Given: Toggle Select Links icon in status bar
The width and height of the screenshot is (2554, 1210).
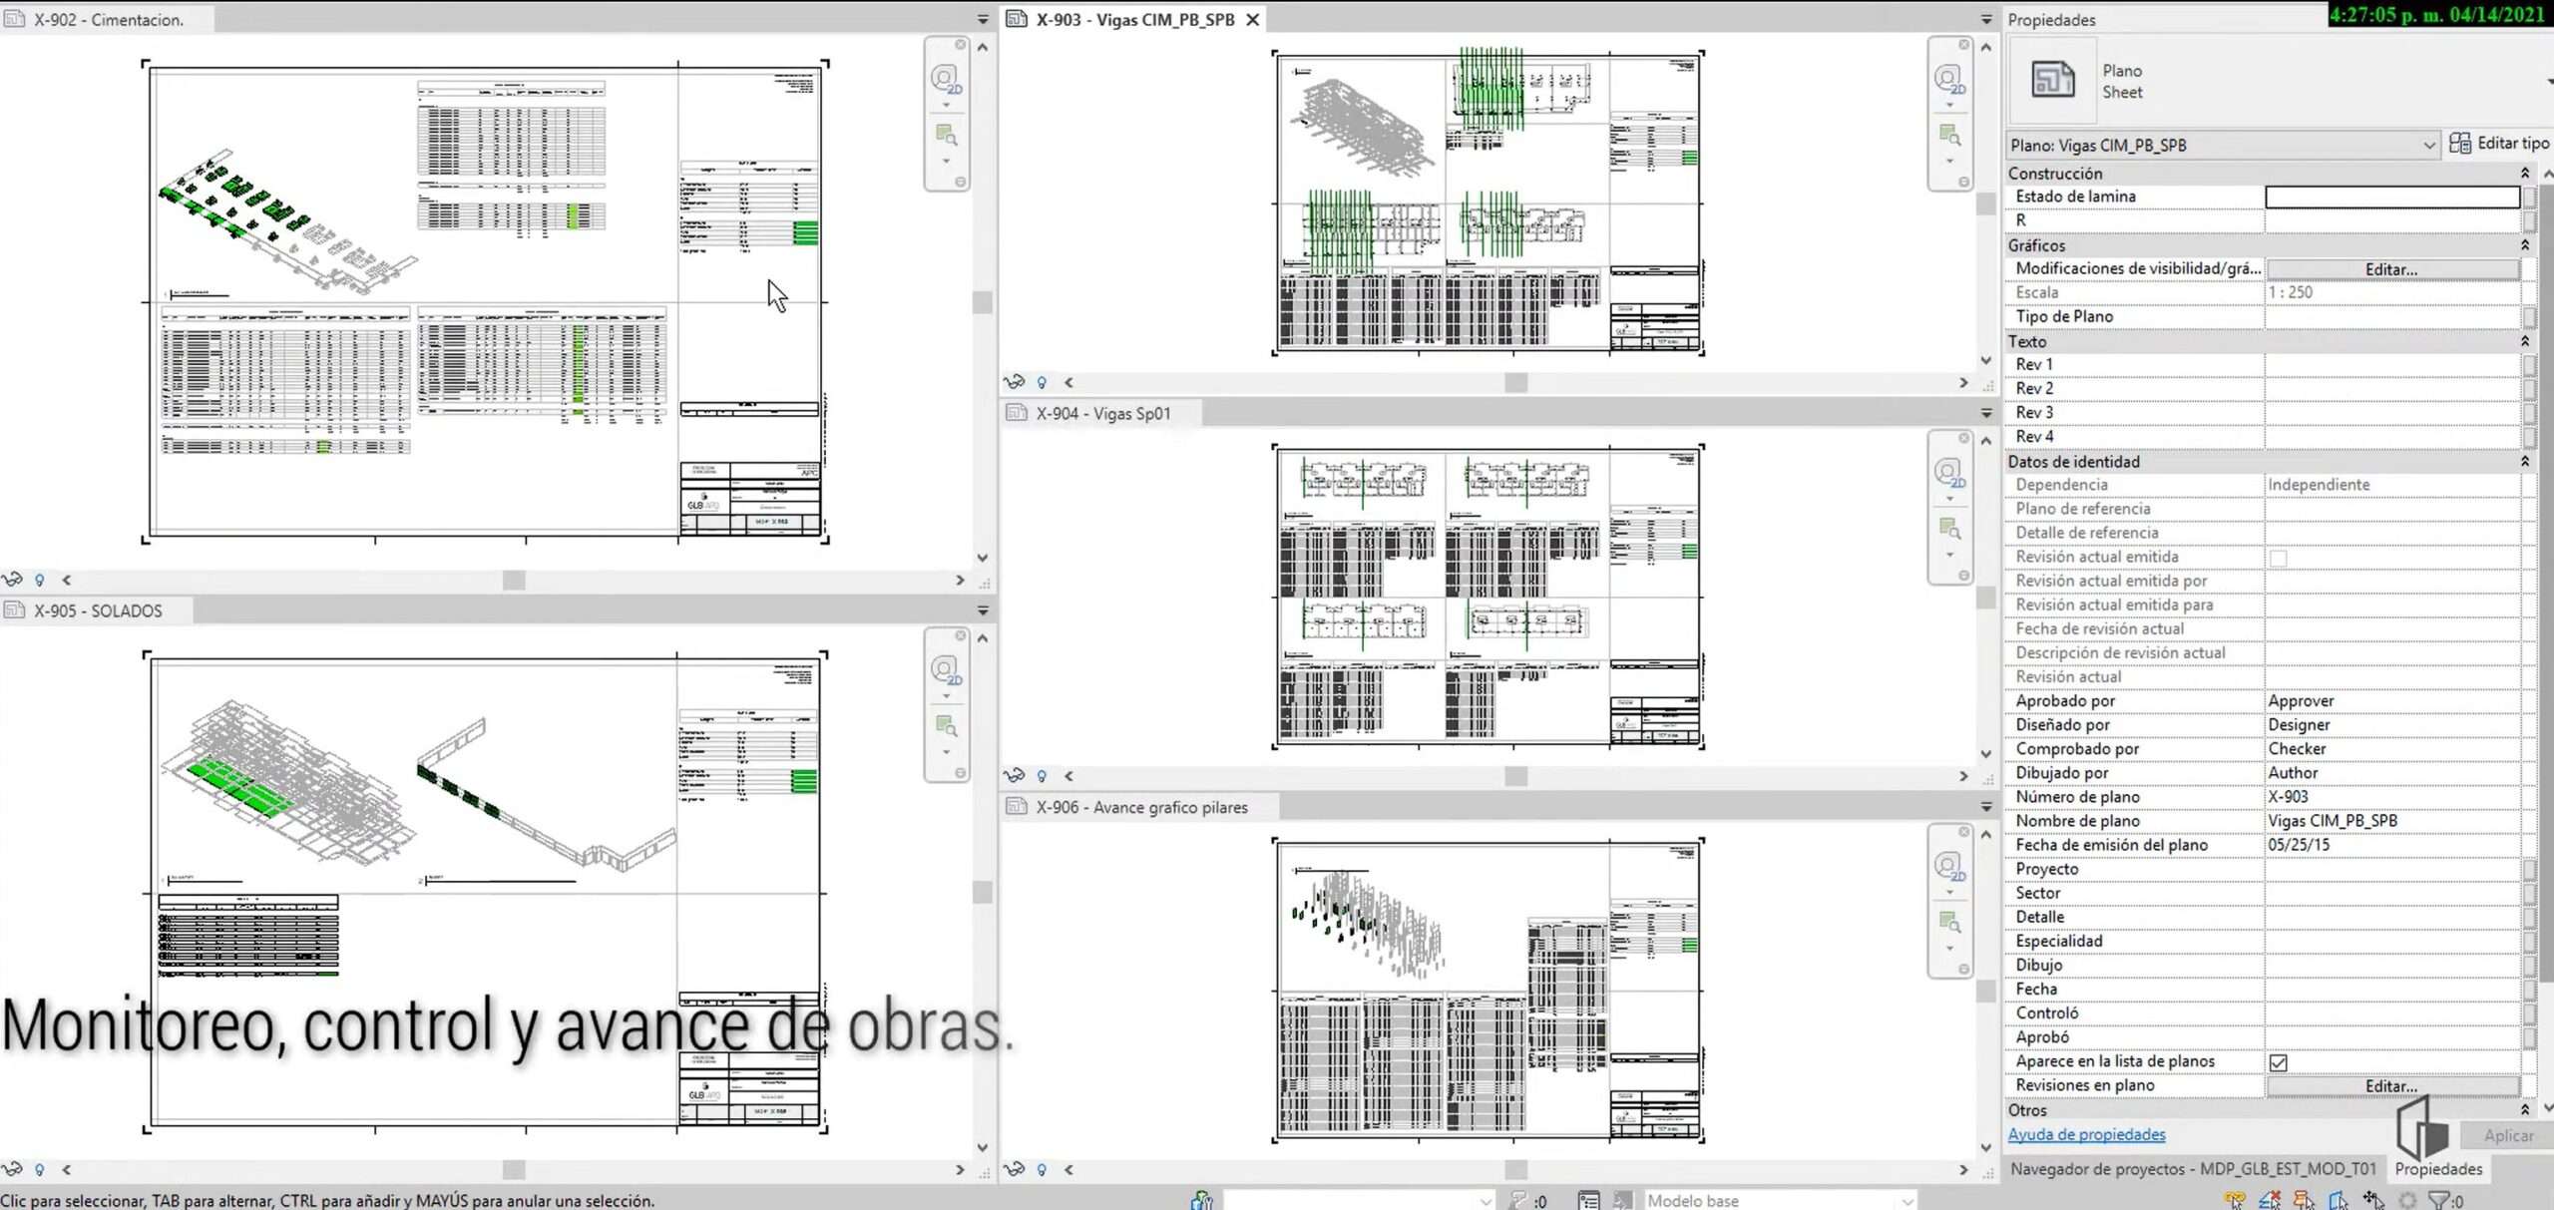Looking at the screenshot, I should (2234, 1200).
